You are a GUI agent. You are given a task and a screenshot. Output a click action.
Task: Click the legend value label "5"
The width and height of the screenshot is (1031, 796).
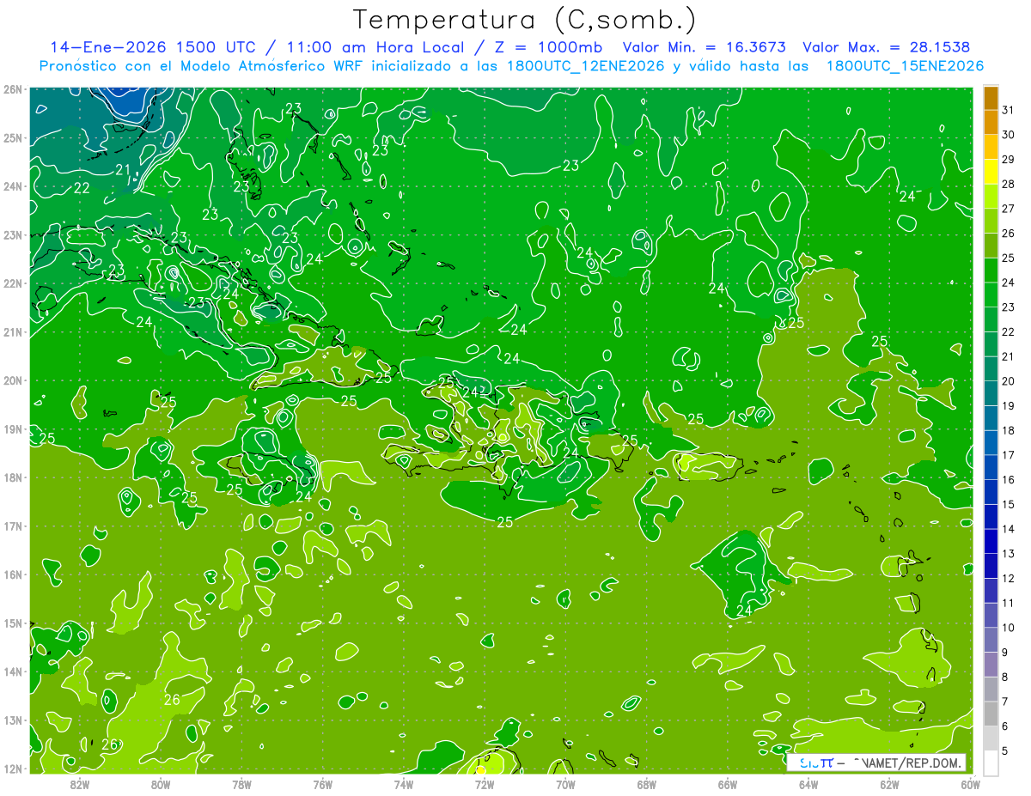pos(1004,750)
